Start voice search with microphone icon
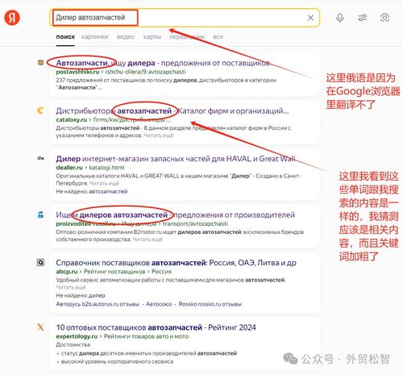 pos(340,18)
